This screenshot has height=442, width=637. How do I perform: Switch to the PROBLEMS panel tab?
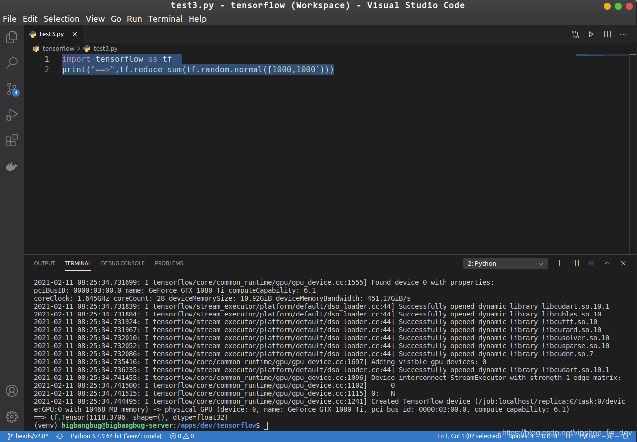pyautogui.click(x=169, y=263)
